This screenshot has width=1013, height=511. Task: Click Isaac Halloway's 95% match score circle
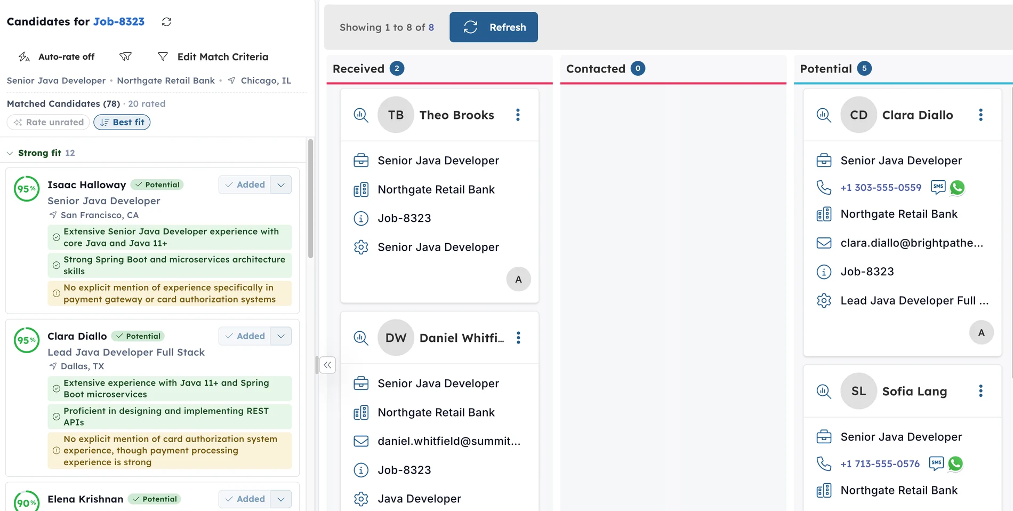[27, 189]
